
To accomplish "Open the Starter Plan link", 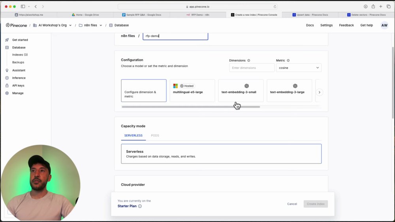I will point(127,206).
